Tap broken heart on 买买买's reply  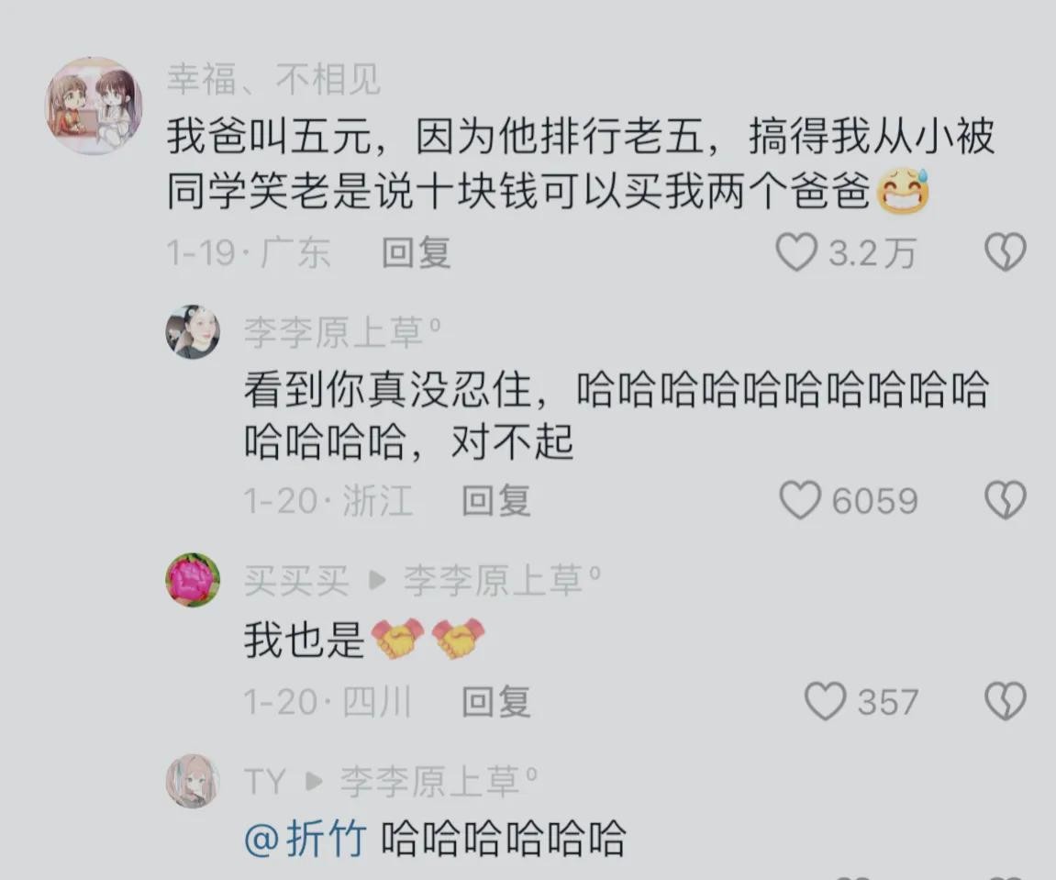point(1005,701)
